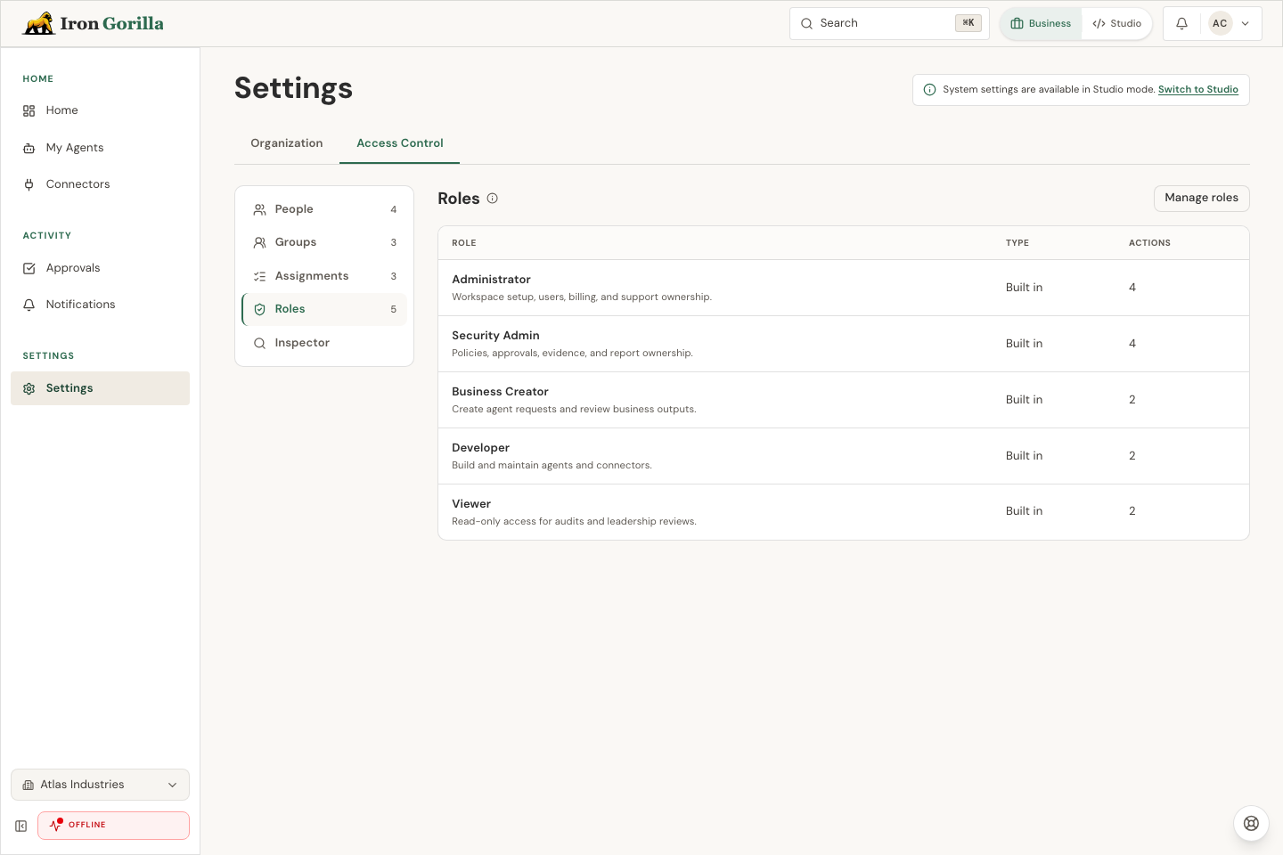Image resolution: width=1283 pixels, height=855 pixels.
Task: Open Administrator role row
Action: click(x=844, y=288)
